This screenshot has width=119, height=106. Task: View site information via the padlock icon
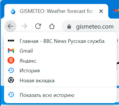tap(69, 27)
